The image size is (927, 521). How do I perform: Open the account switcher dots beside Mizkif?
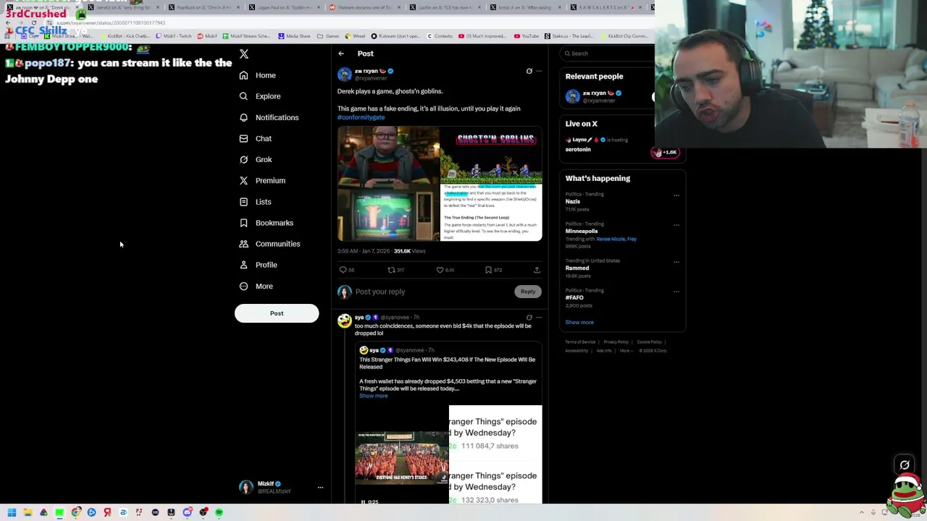(x=320, y=488)
